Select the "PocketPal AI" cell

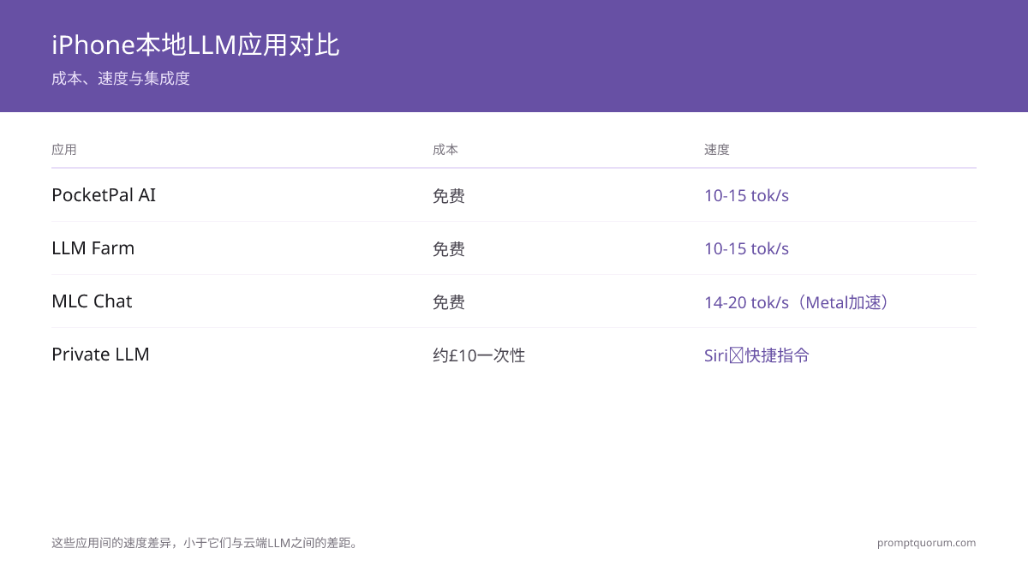[x=104, y=195]
